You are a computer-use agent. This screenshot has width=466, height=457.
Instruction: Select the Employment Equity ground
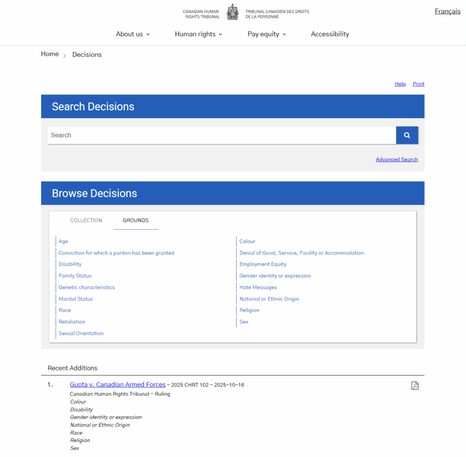point(263,264)
